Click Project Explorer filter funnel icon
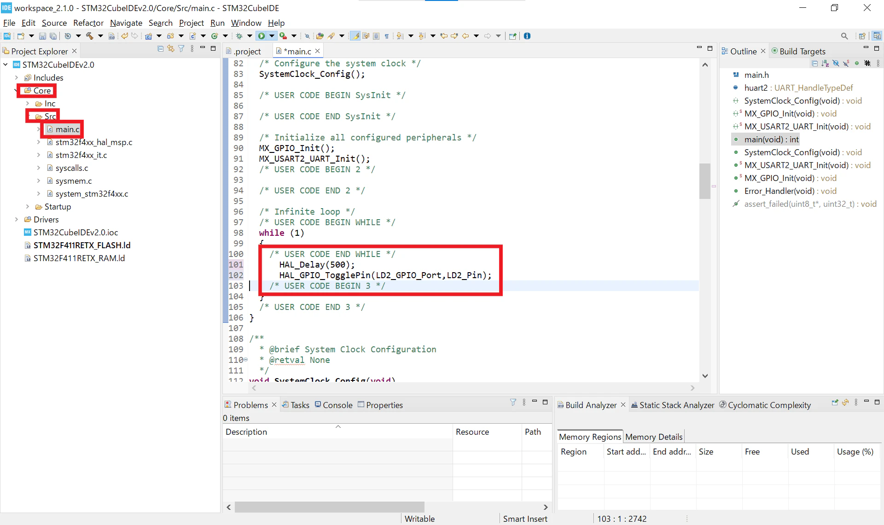 (x=181, y=49)
